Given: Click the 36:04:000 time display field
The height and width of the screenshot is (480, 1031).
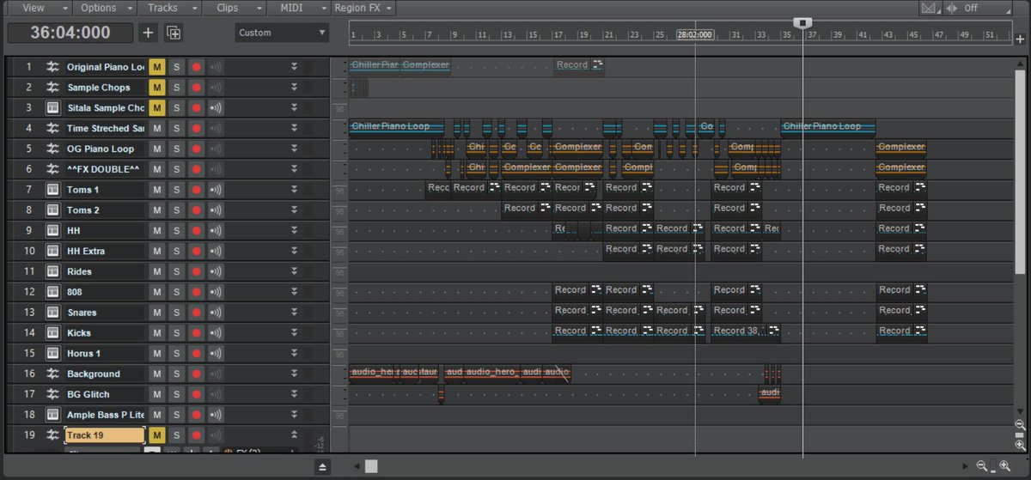Looking at the screenshot, I should tap(70, 33).
